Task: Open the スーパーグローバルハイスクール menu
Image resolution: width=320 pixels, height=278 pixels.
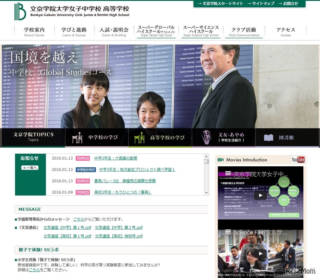Action: (x=156, y=31)
